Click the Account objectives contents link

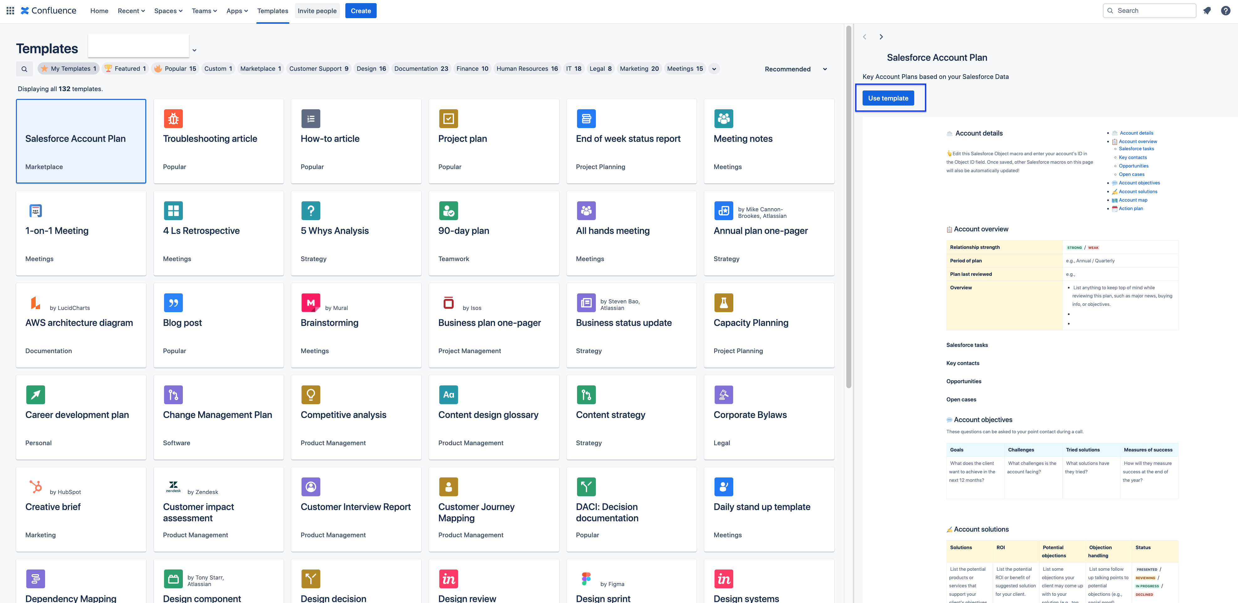coord(1139,183)
